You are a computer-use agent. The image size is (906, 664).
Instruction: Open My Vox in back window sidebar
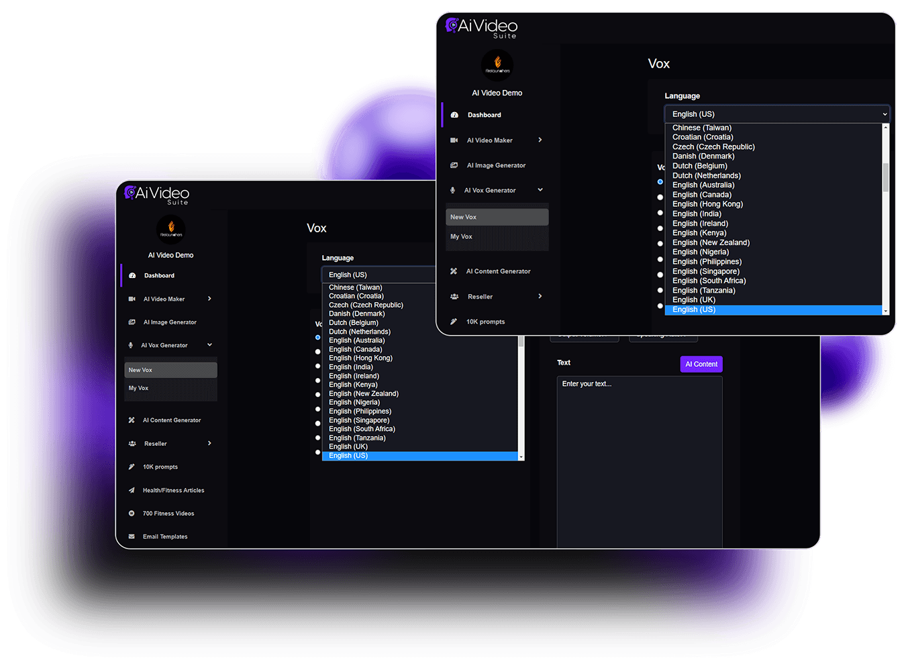click(170, 388)
